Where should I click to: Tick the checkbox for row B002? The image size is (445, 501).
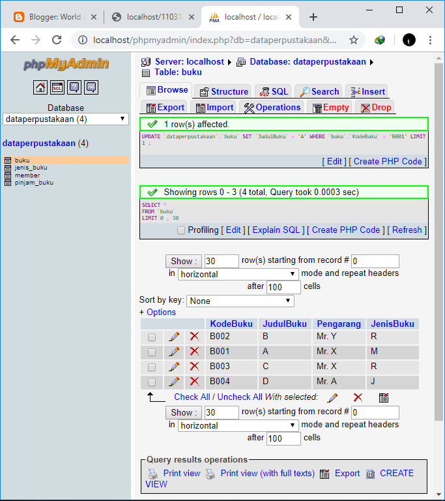coord(152,337)
